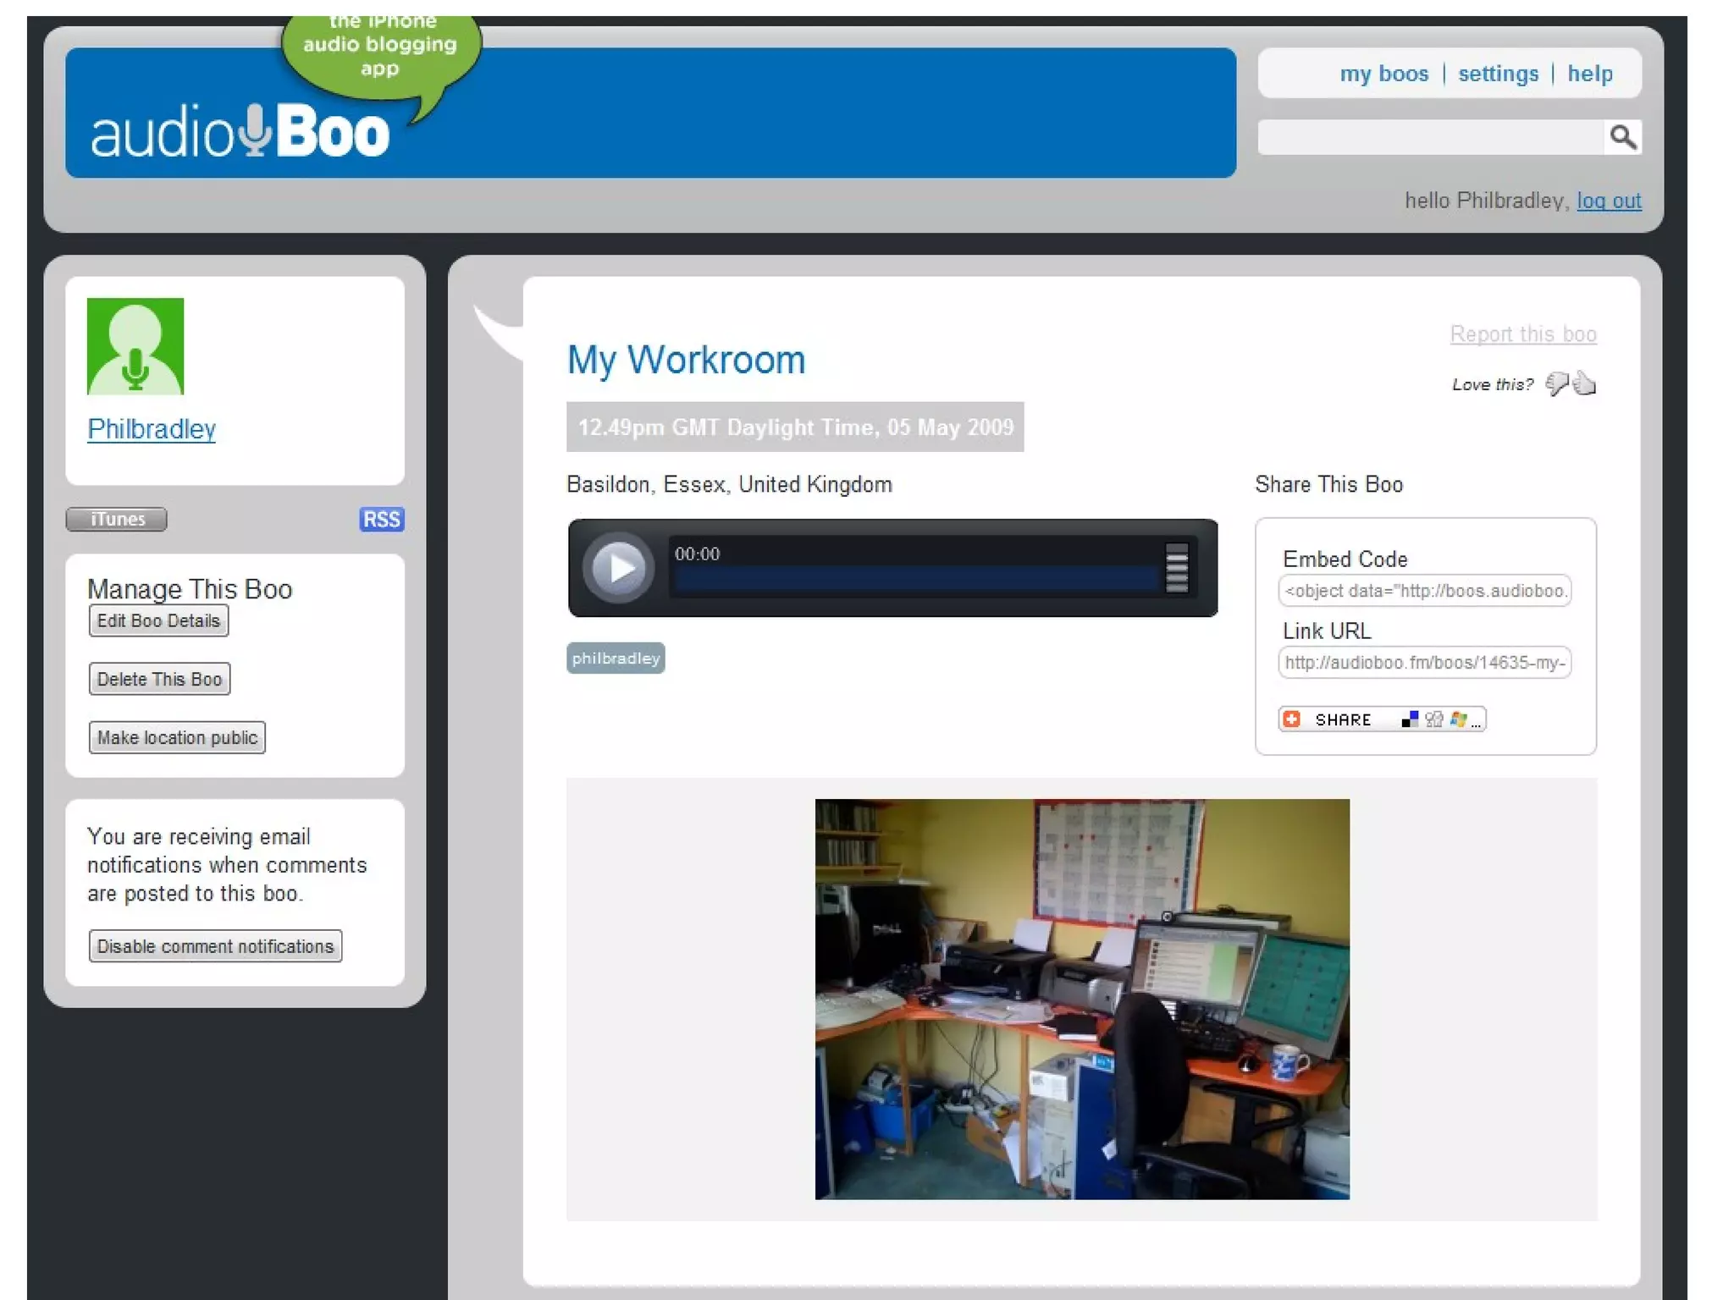Click the RSS feed badge
Viewport: 1734px width, 1300px height.
[x=381, y=519]
